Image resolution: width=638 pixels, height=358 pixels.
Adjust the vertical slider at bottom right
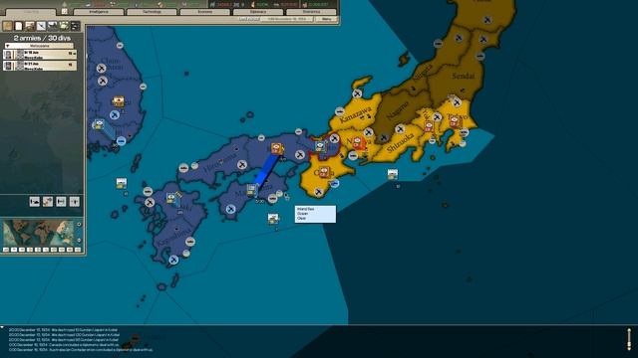(629, 338)
